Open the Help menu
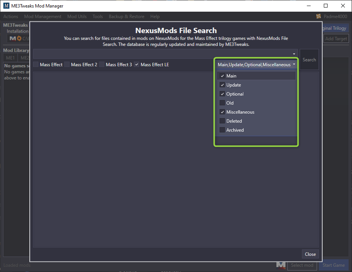This screenshot has width=352, height=272. [155, 17]
